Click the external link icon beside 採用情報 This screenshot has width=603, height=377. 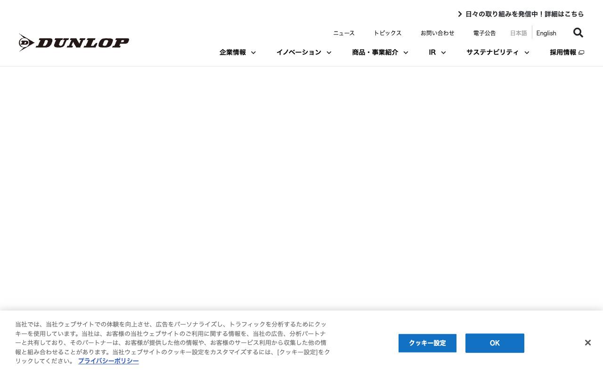tap(581, 52)
